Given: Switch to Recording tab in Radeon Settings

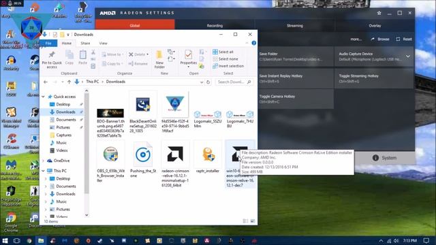Looking at the screenshot, I should coord(215,26).
